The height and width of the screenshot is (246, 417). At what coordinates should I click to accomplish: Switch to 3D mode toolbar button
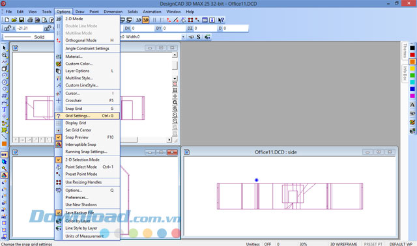point(145,20)
